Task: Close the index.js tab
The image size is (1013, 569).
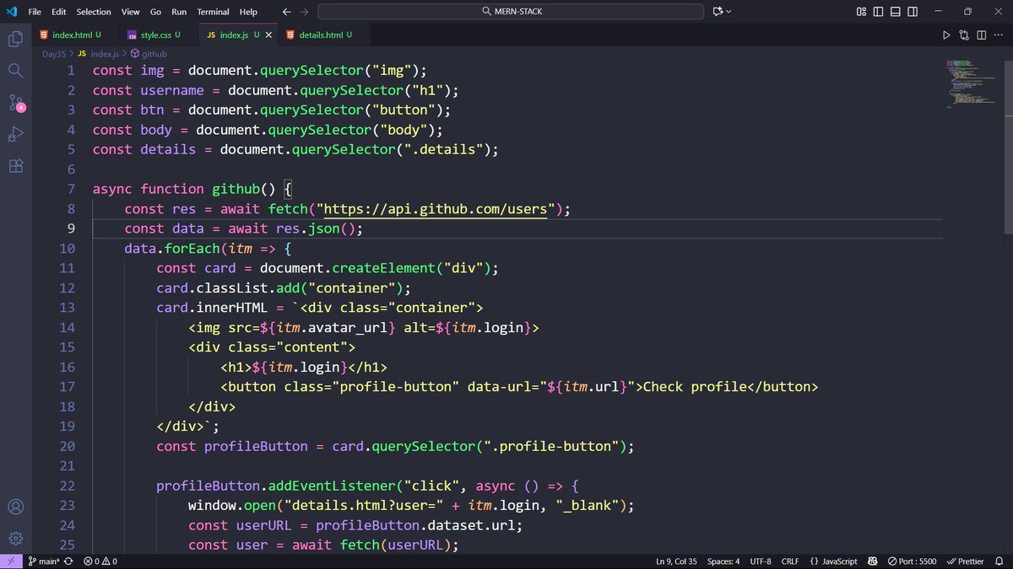Action: 268,35
